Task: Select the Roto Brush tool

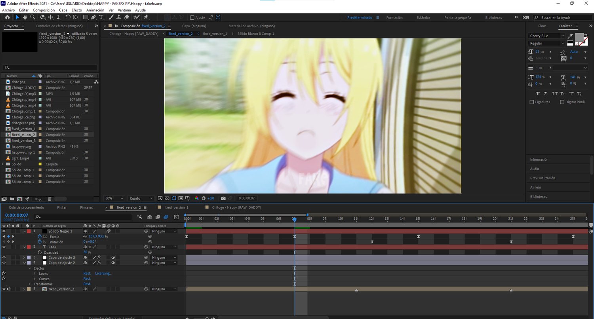Action: point(137,17)
